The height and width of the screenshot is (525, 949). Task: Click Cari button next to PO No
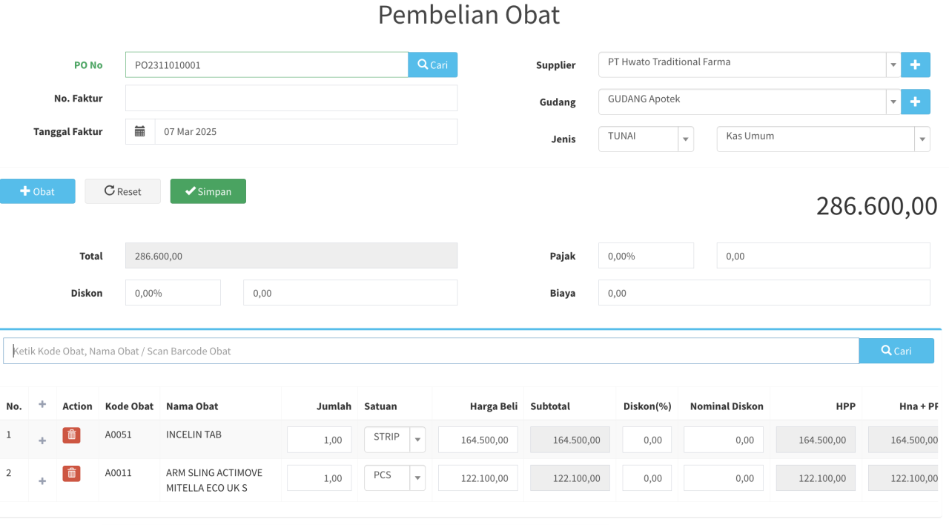pyautogui.click(x=432, y=65)
